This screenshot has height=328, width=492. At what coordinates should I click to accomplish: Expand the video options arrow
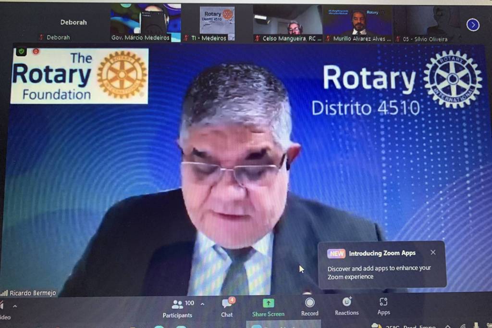click(15, 306)
